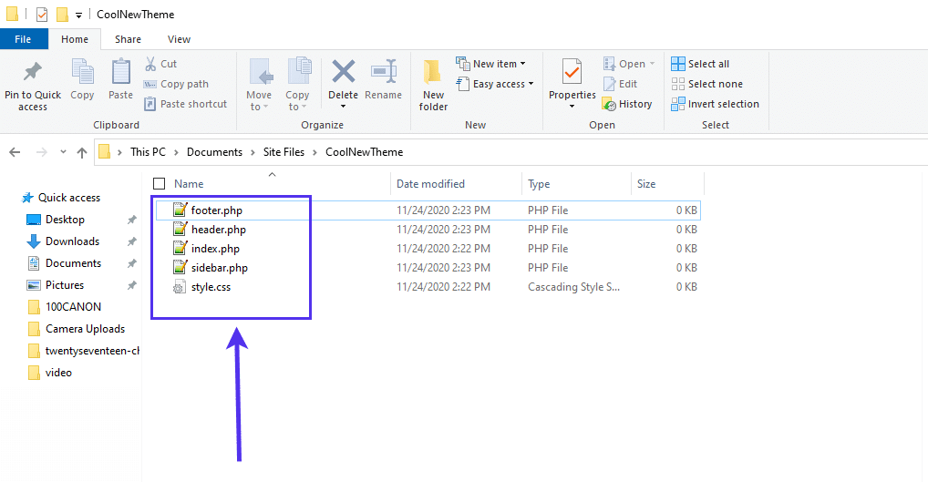928x482 pixels.
Task: Switch to the View ribbon tab
Action: tap(179, 39)
